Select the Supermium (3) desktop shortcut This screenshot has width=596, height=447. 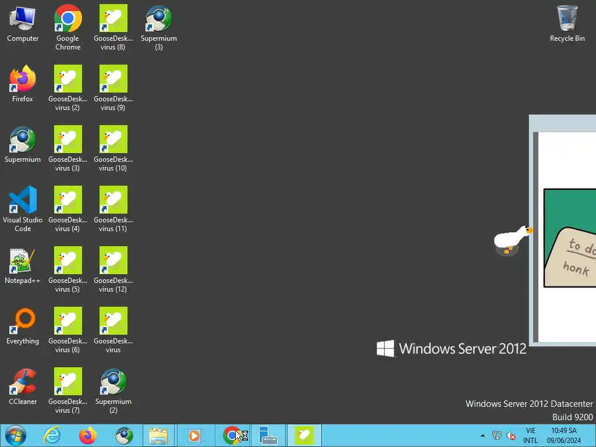158,27
